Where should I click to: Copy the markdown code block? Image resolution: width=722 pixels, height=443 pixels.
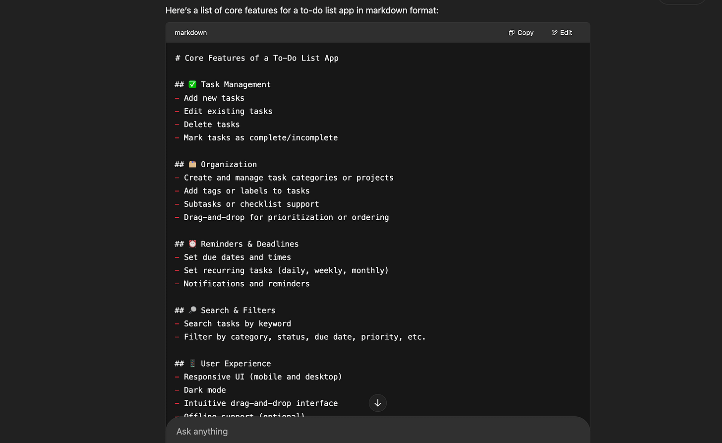point(521,33)
